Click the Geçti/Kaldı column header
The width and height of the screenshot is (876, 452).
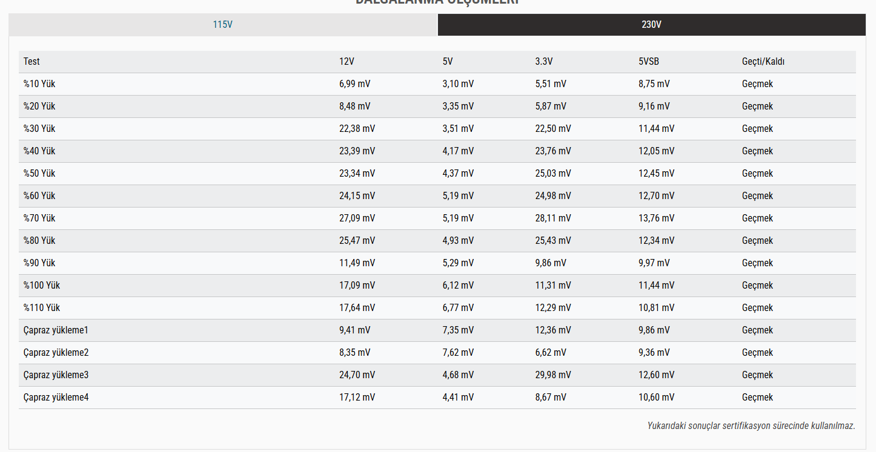763,62
